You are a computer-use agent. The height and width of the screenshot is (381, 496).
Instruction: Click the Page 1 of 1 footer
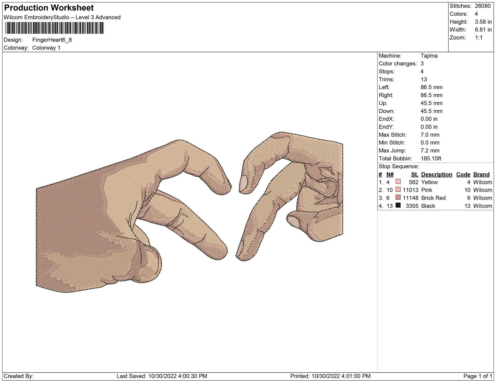click(x=478, y=376)
